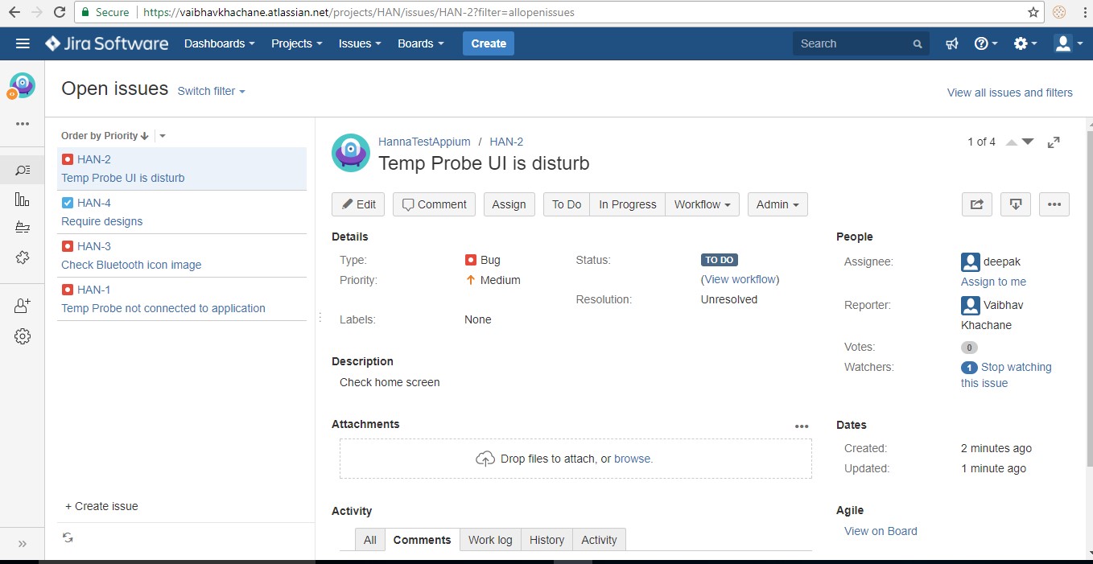Open the Admin dropdown menu
1093x564 pixels.
point(777,204)
